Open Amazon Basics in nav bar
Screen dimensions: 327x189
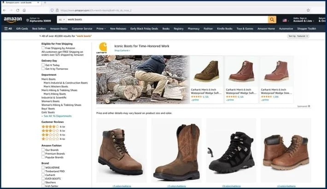(59, 29)
